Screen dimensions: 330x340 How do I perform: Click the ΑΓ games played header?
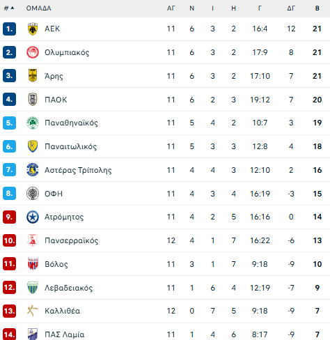(171, 8)
